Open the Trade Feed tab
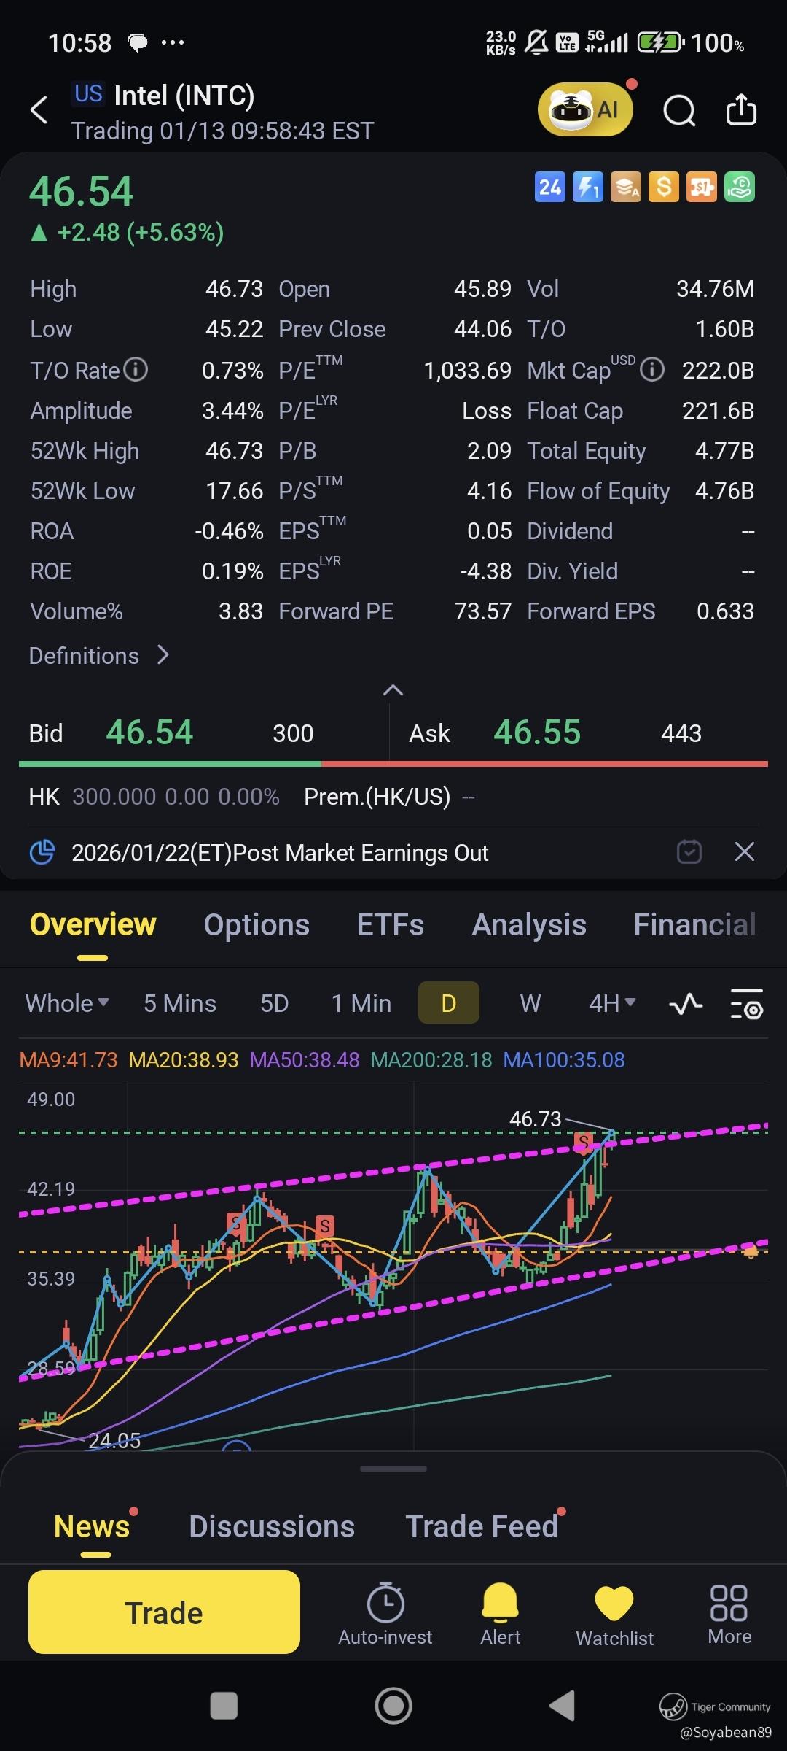Image resolution: width=787 pixels, height=1751 pixels. [x=482, y=1526]
